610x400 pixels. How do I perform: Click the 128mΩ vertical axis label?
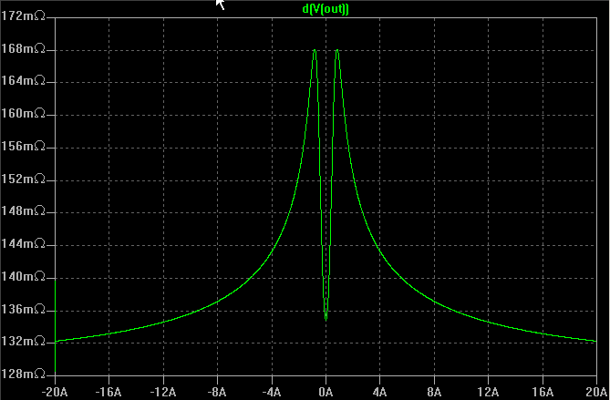coord(24,374)
